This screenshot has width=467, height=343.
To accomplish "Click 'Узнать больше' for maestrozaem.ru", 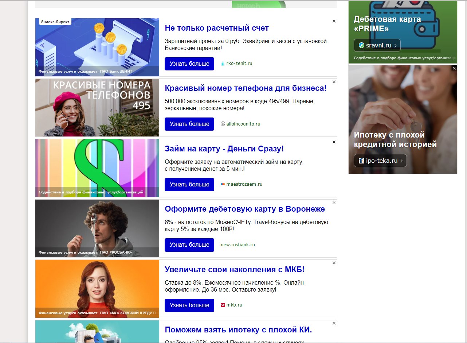I will click(x=189, y=184).
